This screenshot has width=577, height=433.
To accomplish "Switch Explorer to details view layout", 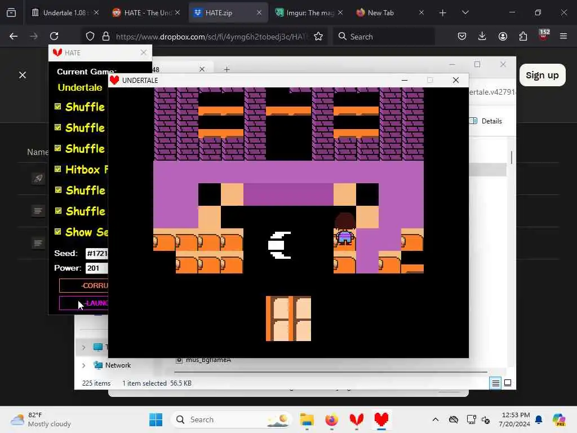I will click(496, 383).
